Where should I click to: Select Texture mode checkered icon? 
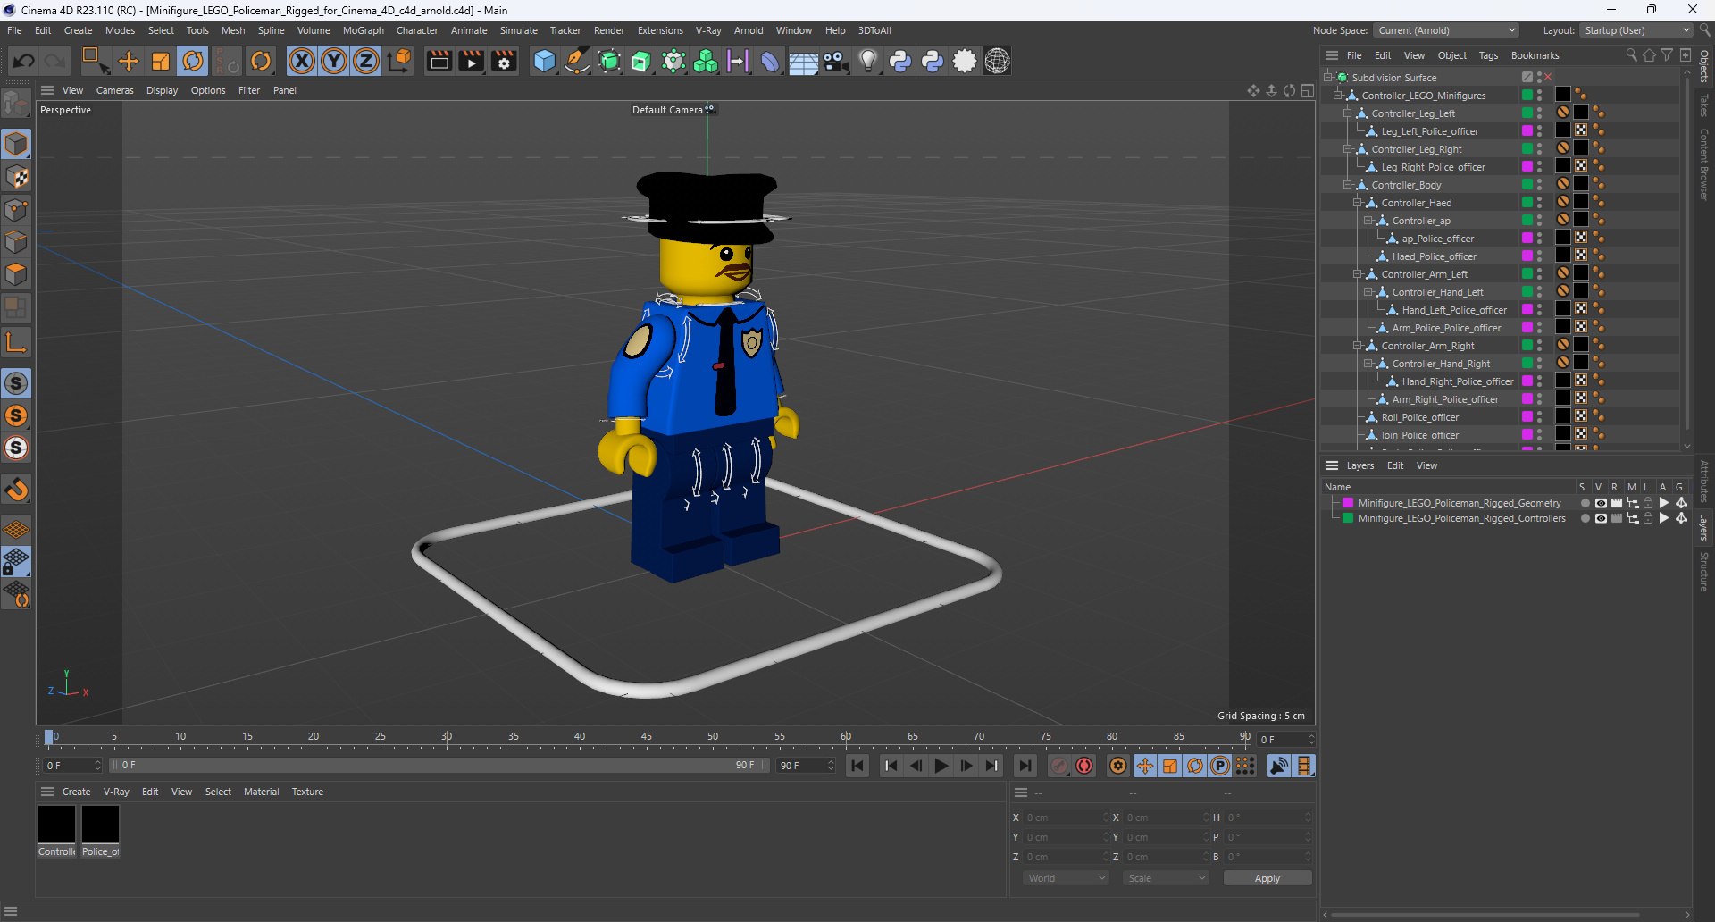pyautogui.click(x=16, y=177)
